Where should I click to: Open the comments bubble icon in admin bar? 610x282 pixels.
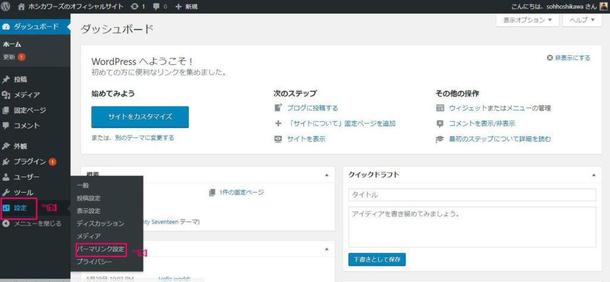(156, 7)
